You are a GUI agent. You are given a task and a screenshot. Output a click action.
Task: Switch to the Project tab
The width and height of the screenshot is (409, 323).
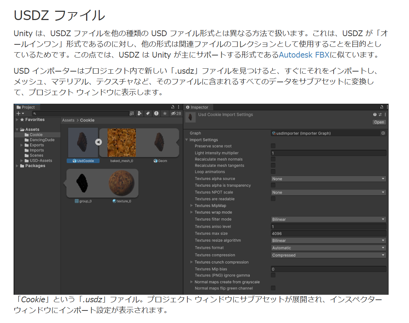click(29, 107)
